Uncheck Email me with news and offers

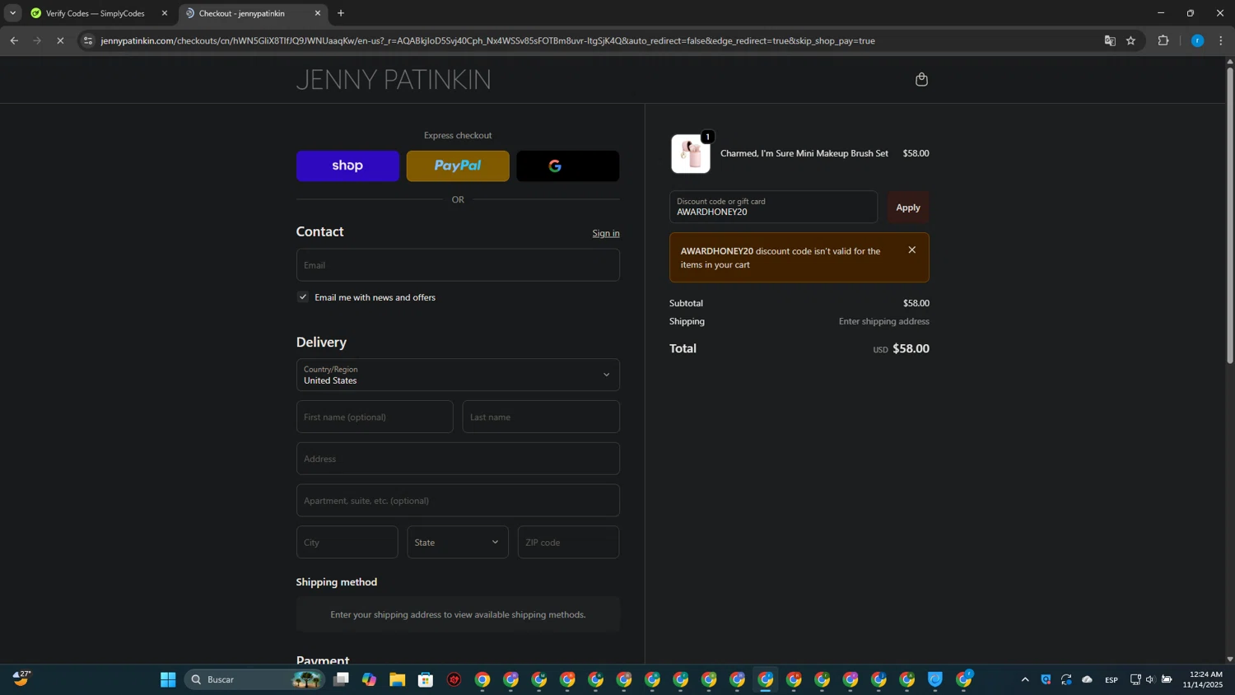click(303, 297)
